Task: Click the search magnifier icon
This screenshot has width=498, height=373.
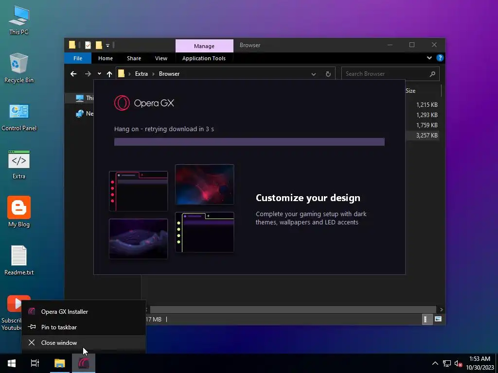Action: [432, 74]
